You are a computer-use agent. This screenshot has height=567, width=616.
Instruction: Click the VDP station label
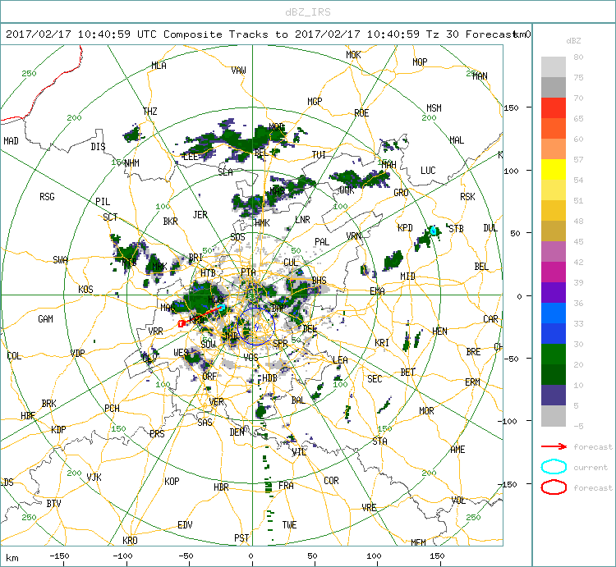pyautogui.click(x=77, y=353)
